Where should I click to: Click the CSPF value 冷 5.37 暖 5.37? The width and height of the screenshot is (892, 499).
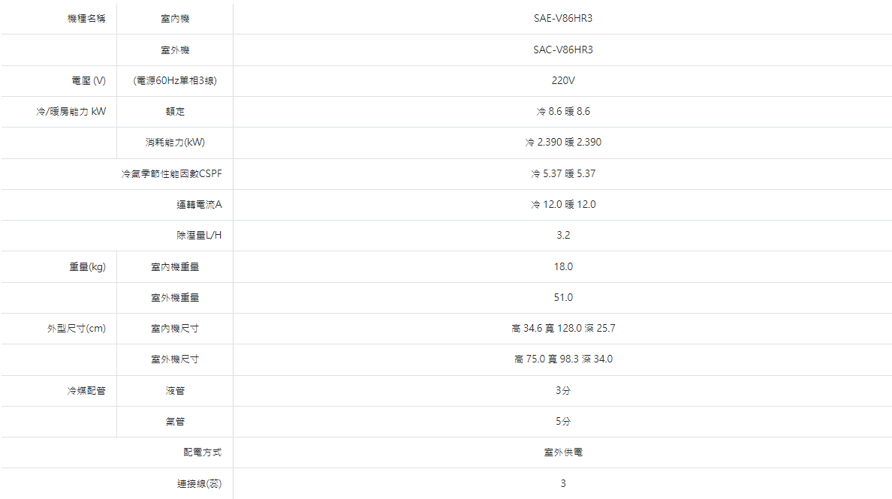[562, 173]
